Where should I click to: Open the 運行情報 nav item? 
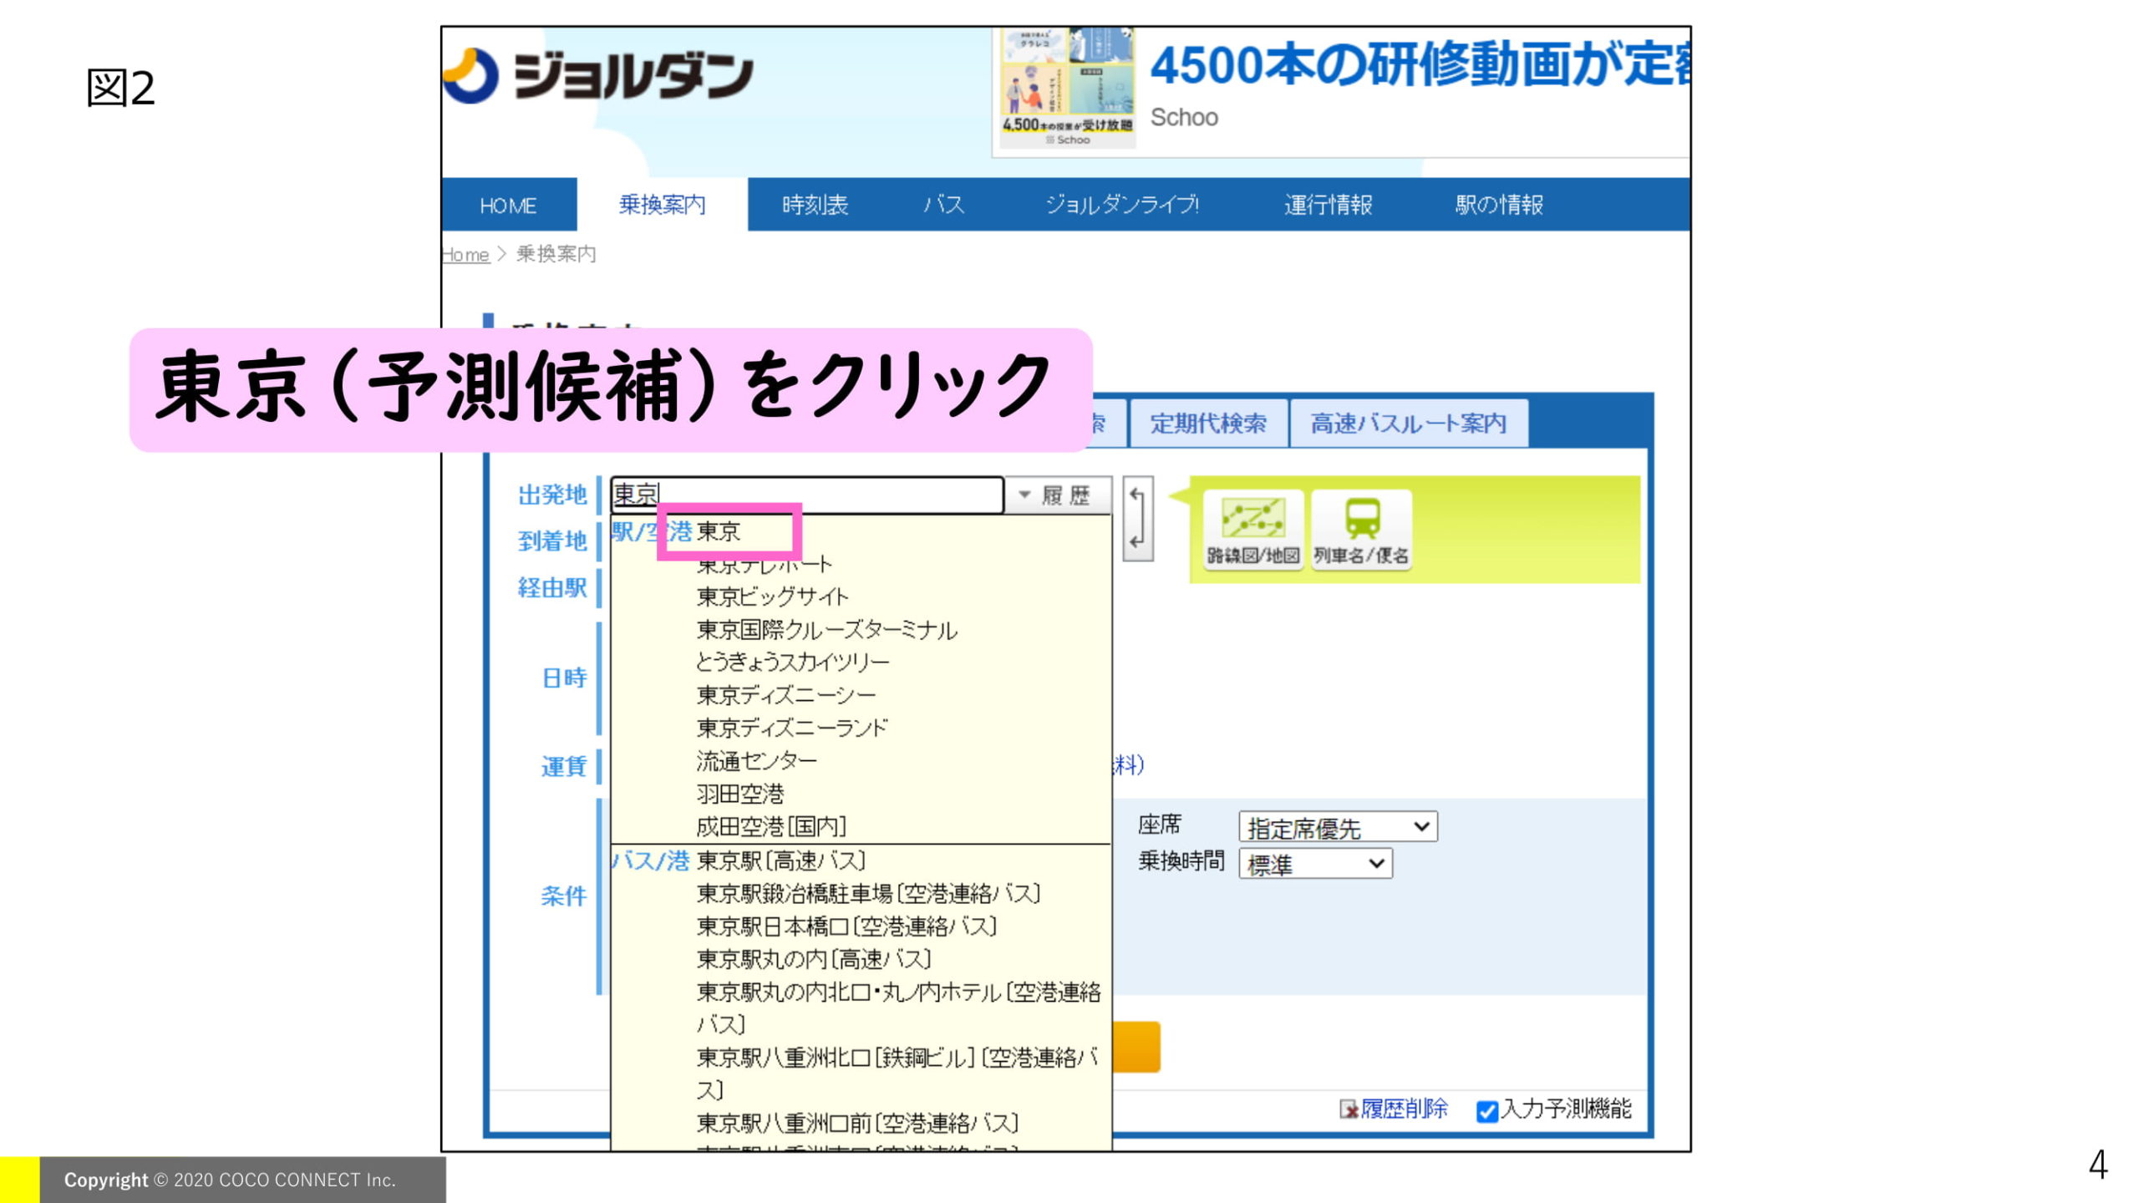[x=1328, y=205]
